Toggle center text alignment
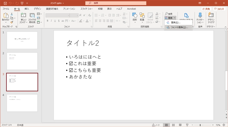This screenshot has height=127, width=228. click(100, 21)
